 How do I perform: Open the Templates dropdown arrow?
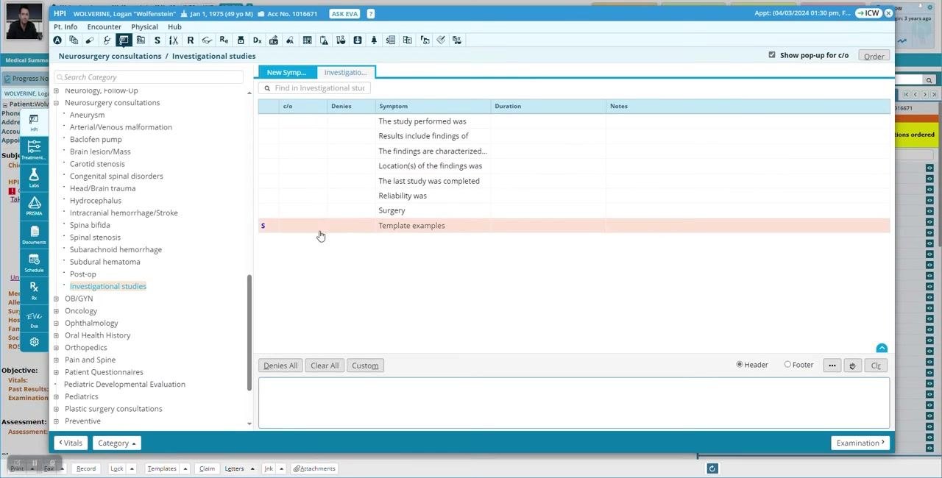(x=185, y=468)
